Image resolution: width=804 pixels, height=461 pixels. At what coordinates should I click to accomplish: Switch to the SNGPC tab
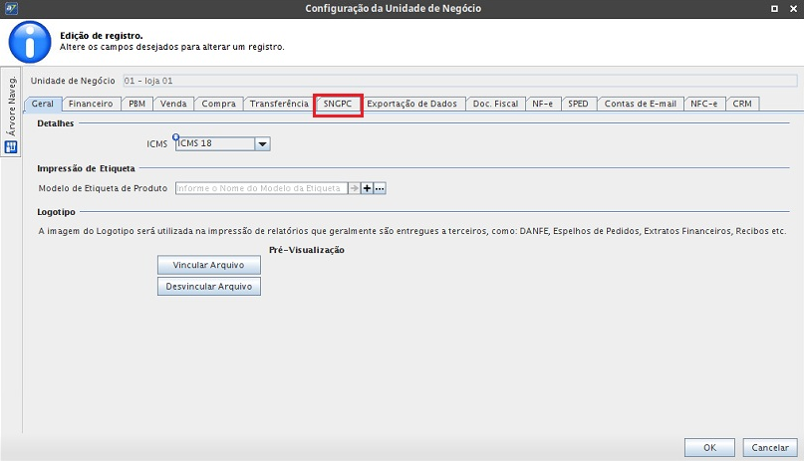coord(338,104)
